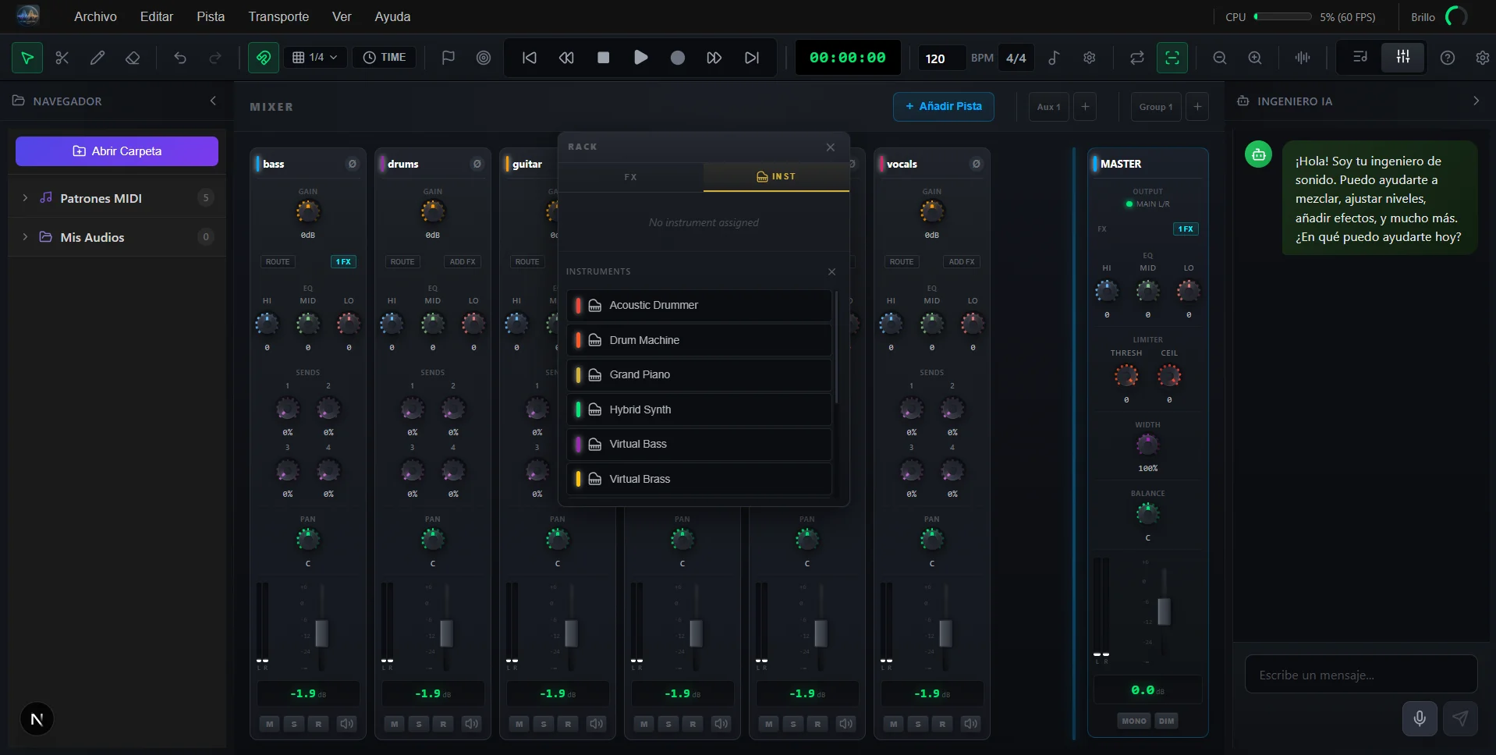Screen dimensions: 1496x755
Task: Select the eraser tool
Action: pyautogui.click(x=133, y=58)
